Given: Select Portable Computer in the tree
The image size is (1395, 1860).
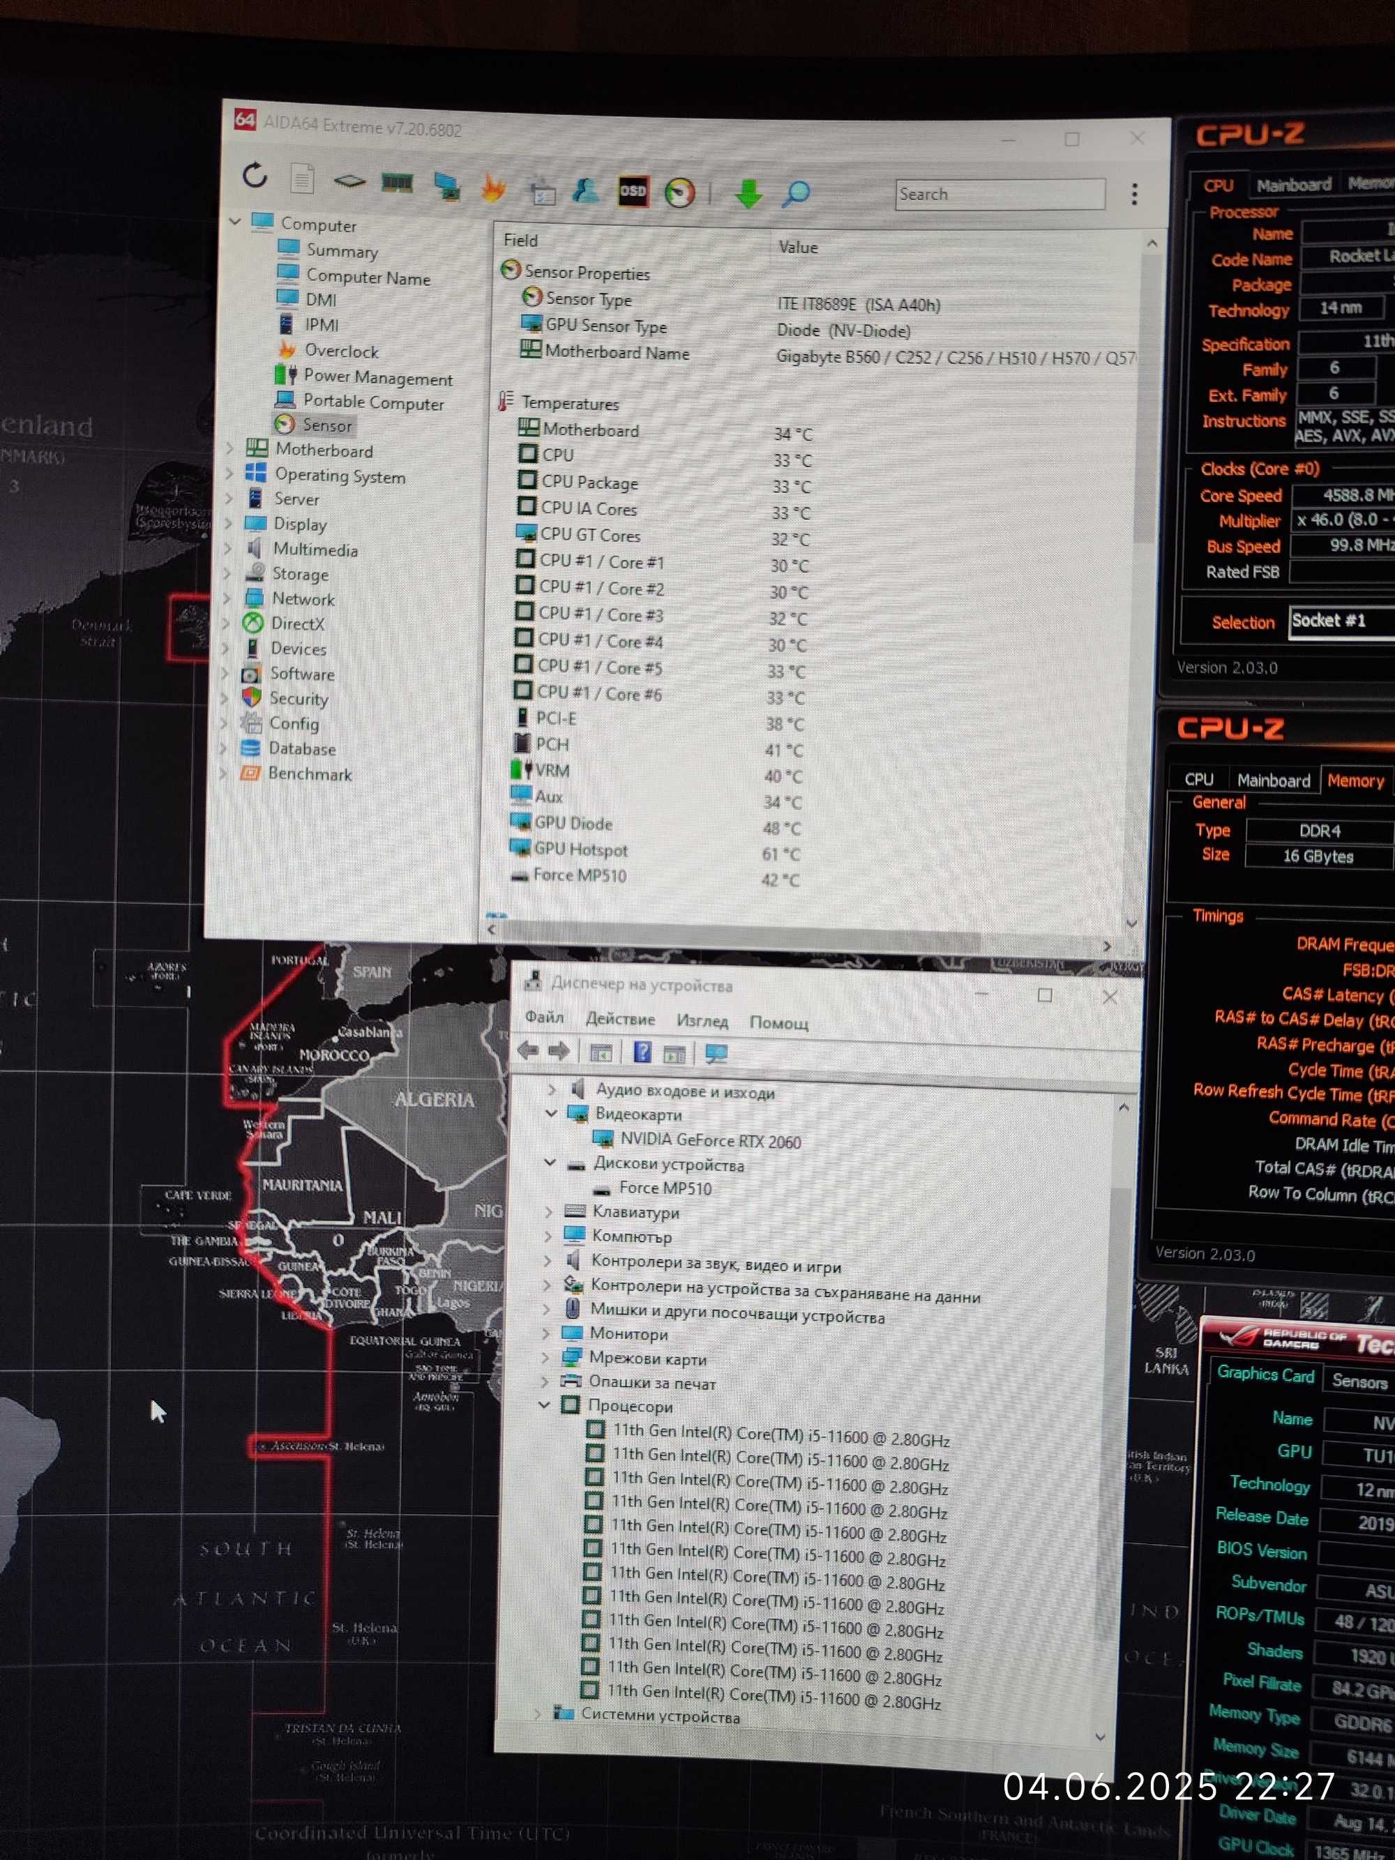Looking at the screenshot, I should (x=373, y=403).
